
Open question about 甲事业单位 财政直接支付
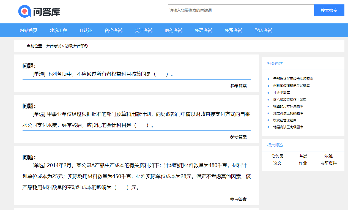tap(136, 120)
